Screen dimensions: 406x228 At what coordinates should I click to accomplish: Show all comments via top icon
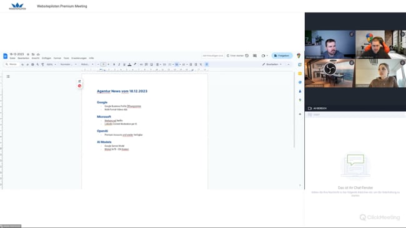255,55
